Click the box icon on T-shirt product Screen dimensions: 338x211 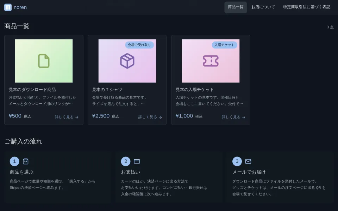pos(127,61)
